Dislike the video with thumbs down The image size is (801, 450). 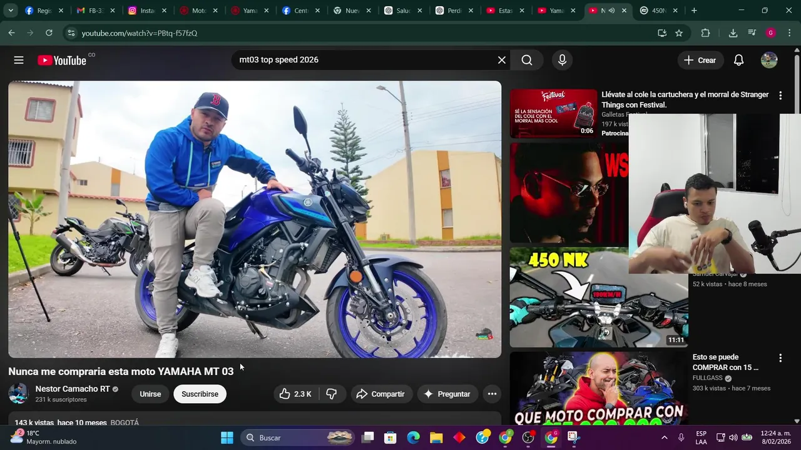pyautogui.click(x=332, y=394)
